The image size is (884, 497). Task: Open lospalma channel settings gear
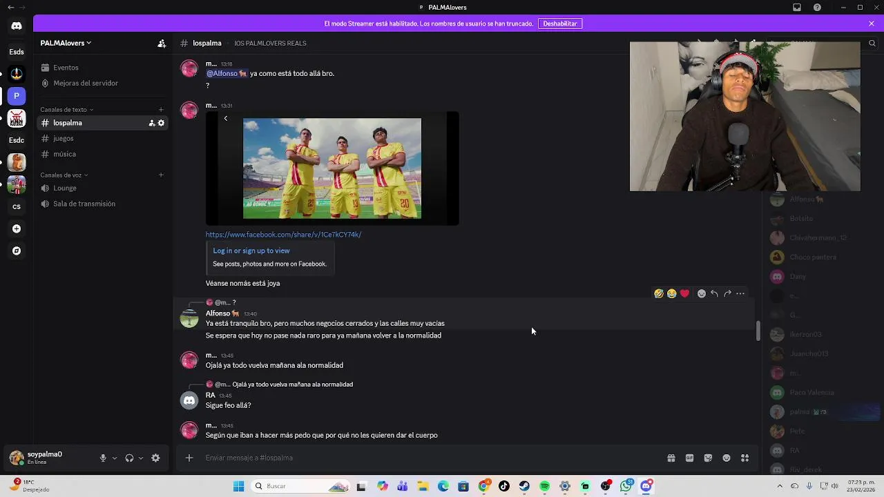(162, 123)
